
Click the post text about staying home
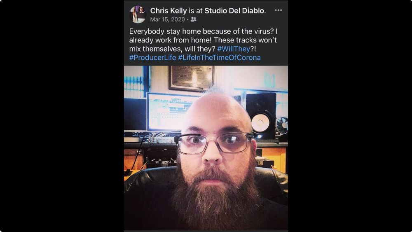[203, 45]
